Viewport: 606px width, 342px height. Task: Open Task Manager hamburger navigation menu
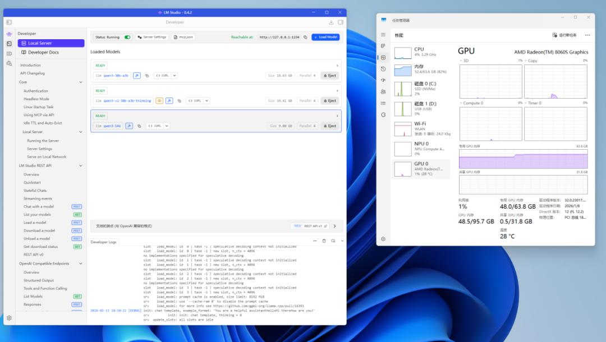(383, 35)
